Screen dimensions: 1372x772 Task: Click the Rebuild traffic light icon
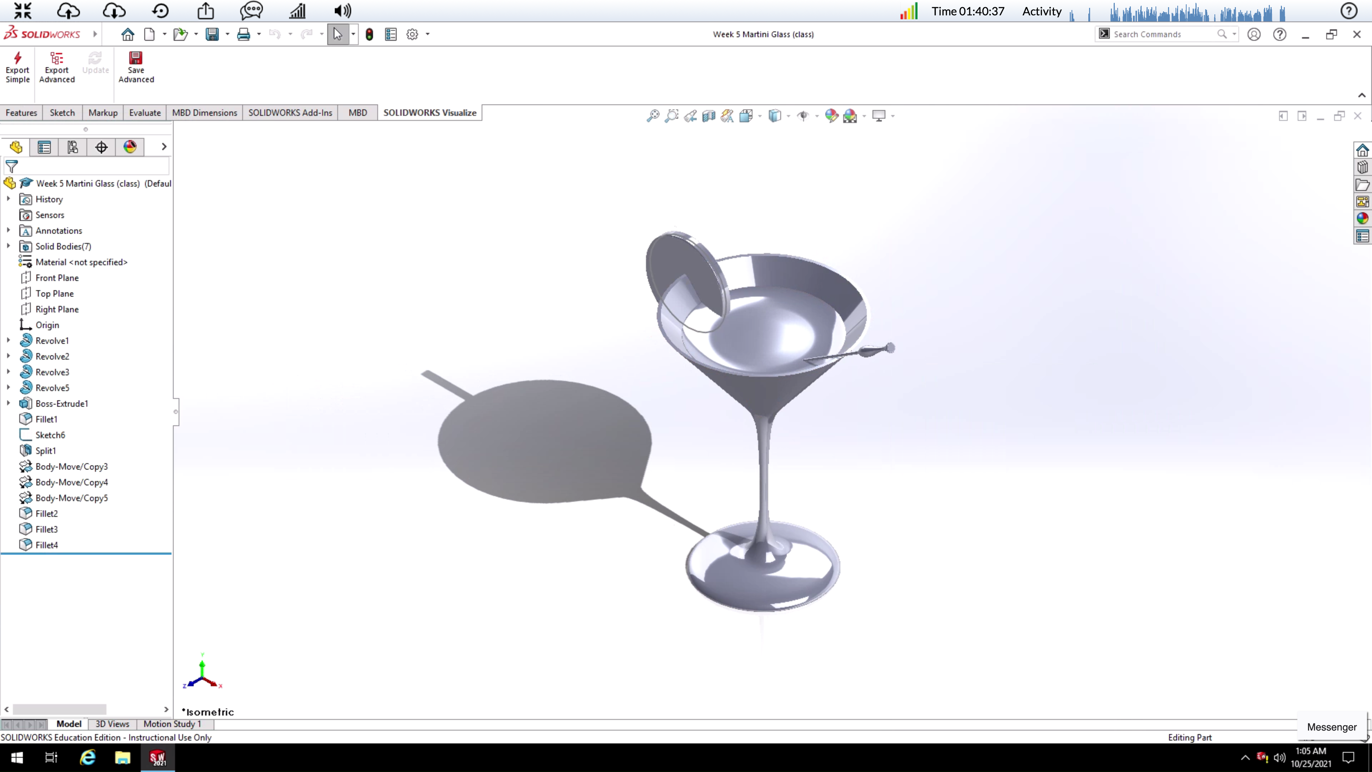click(369, 35)
